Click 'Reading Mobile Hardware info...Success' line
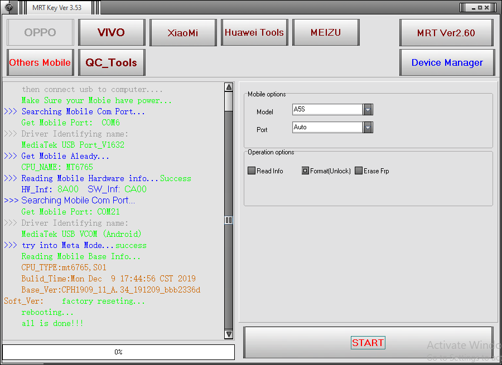 coord(98,178)
